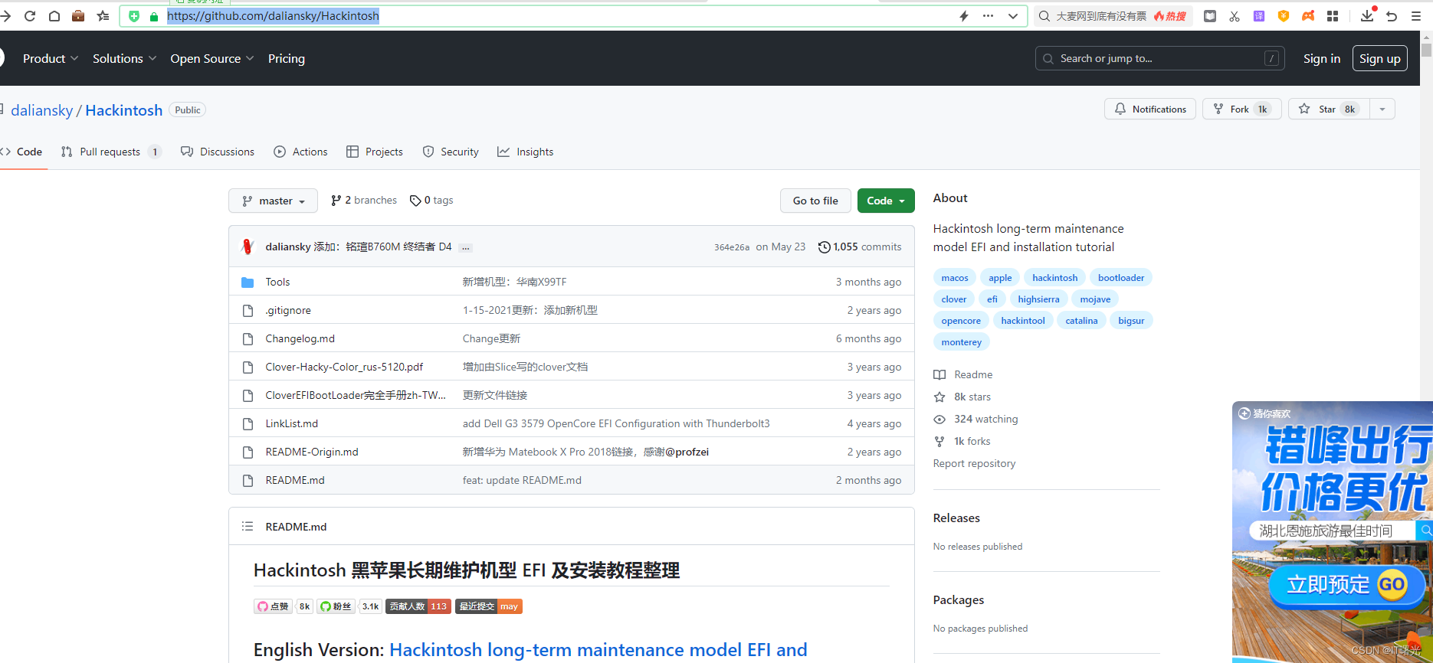
Task: Switch to the Pull requests tab
Action: (111, 152)
